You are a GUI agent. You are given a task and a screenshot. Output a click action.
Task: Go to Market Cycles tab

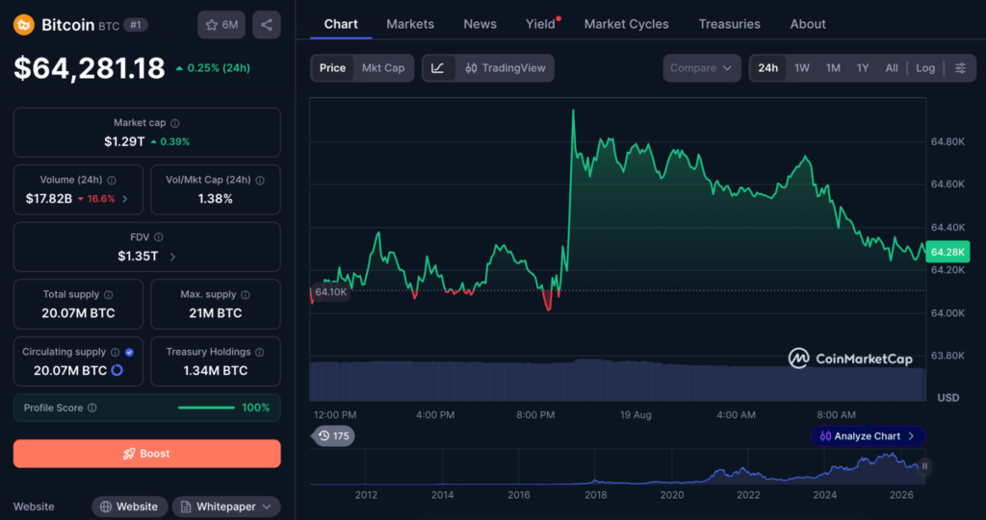[626, 24]
